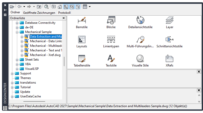
Task: Open the Linientypen linetypes icon
Action: 111,42
